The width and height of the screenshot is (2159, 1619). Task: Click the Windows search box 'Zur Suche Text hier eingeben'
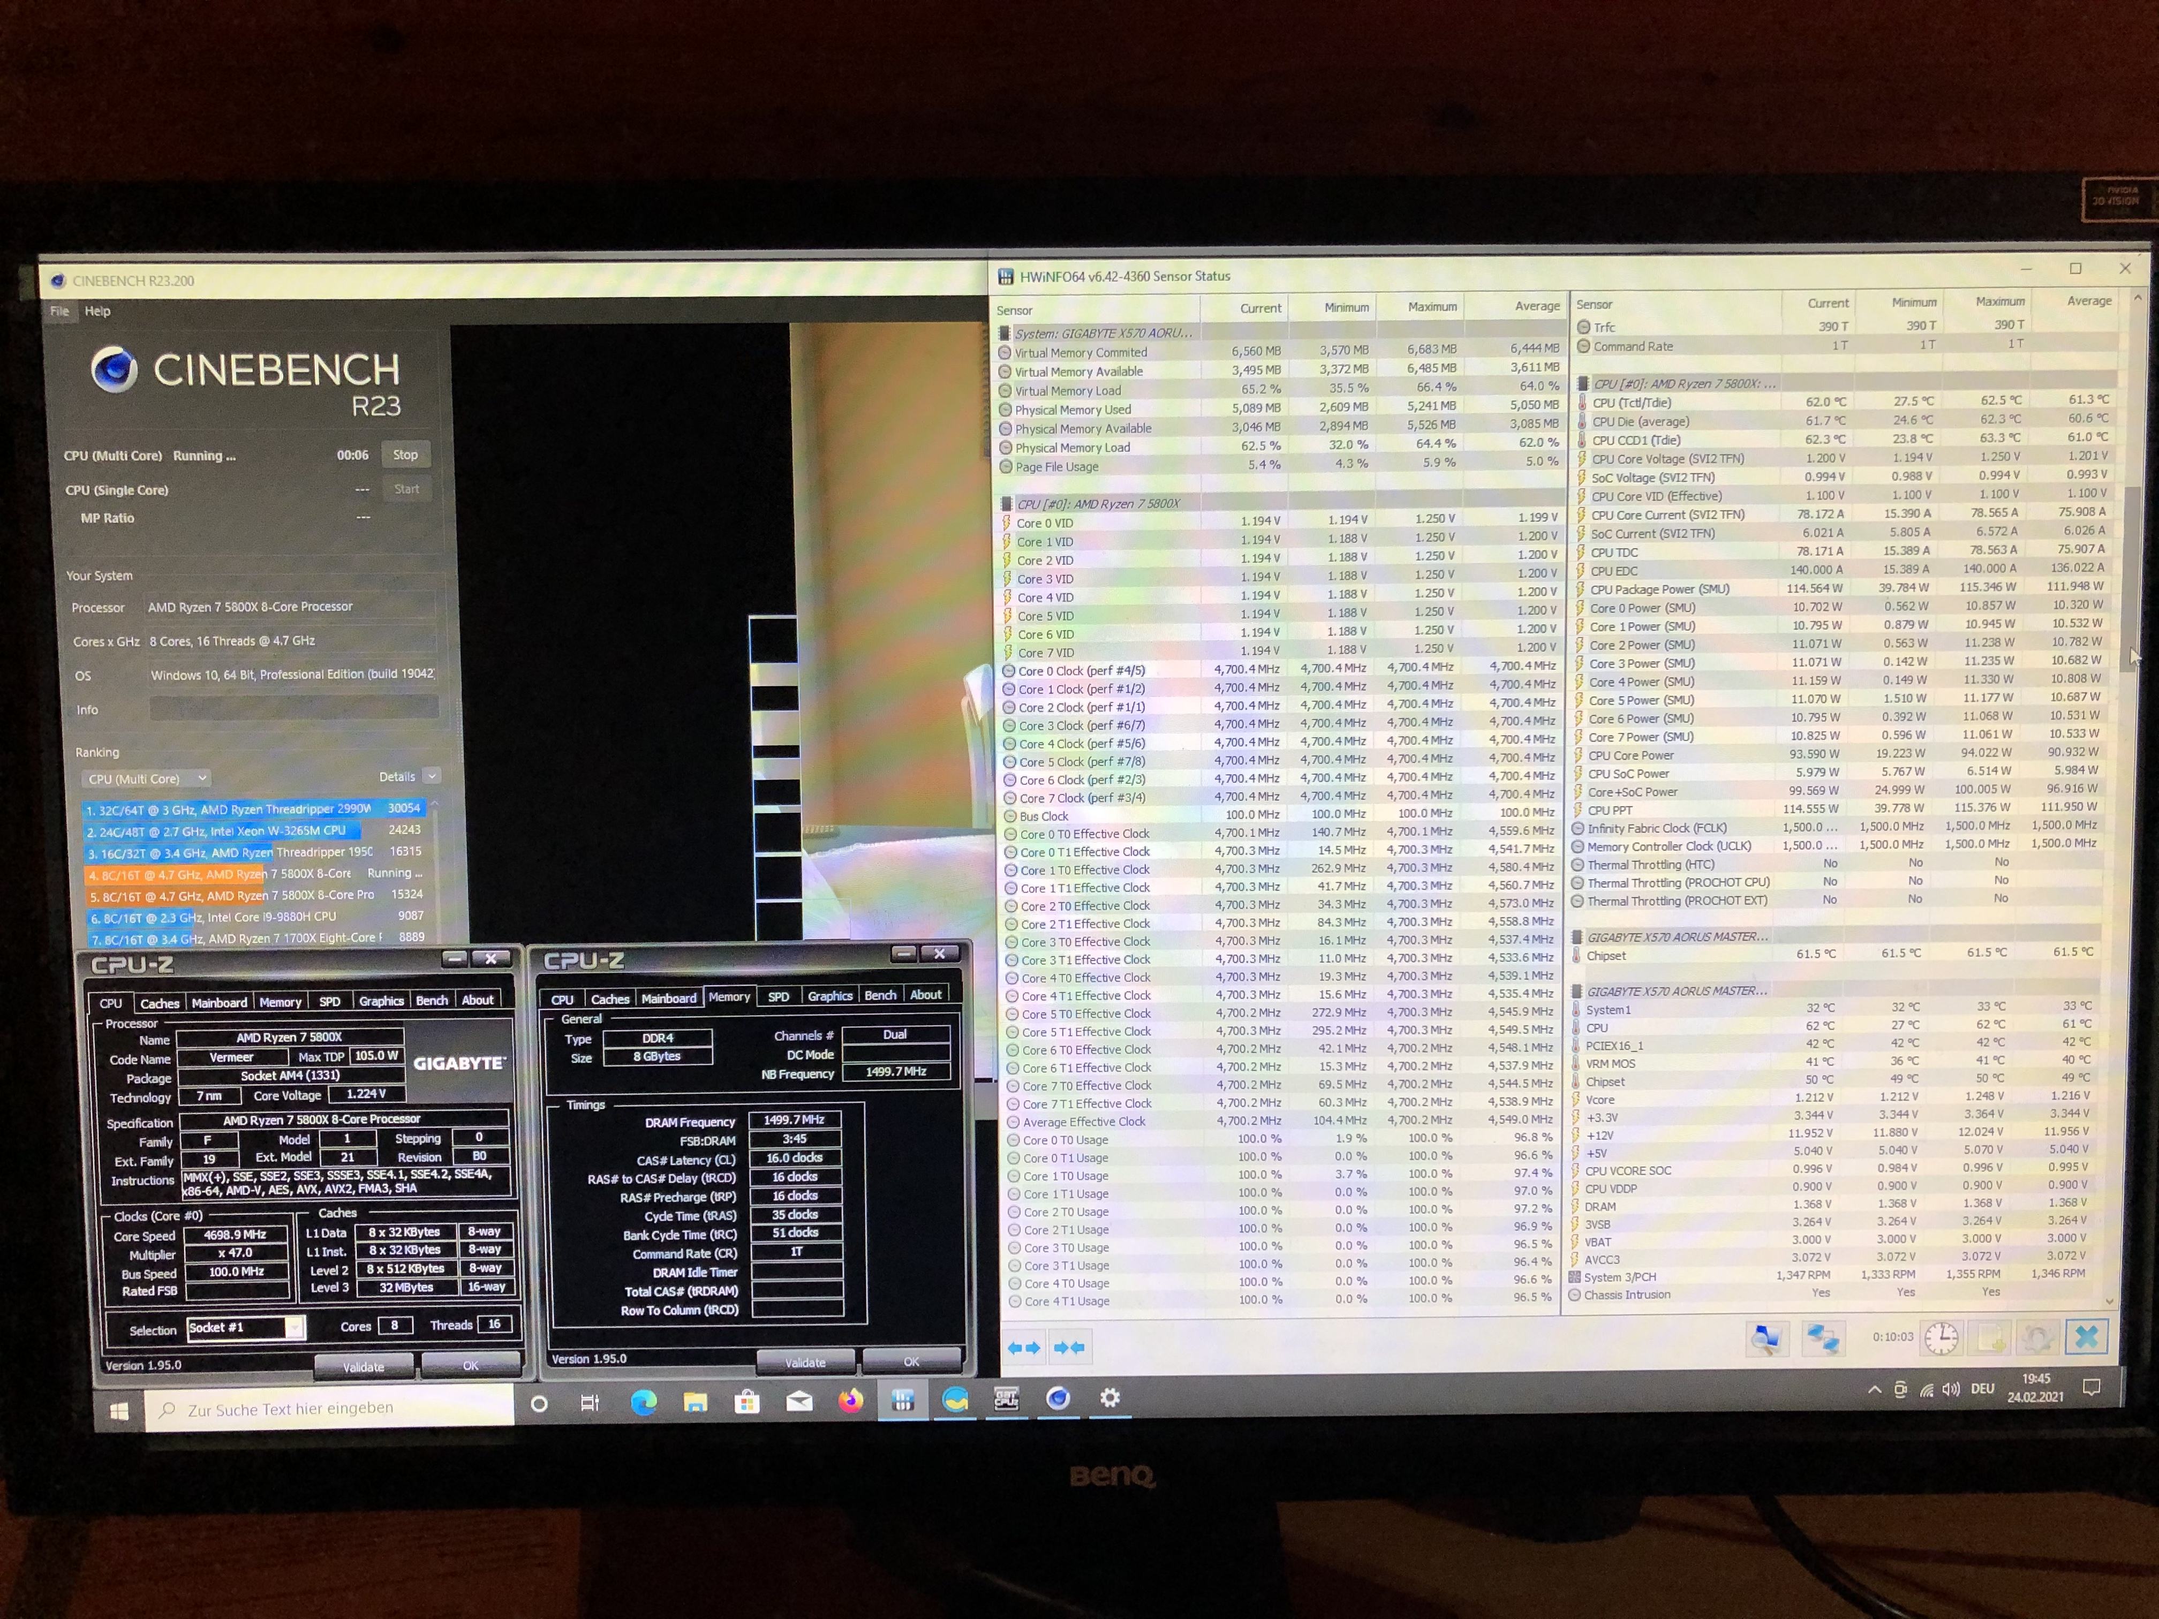coord(329,1408)
